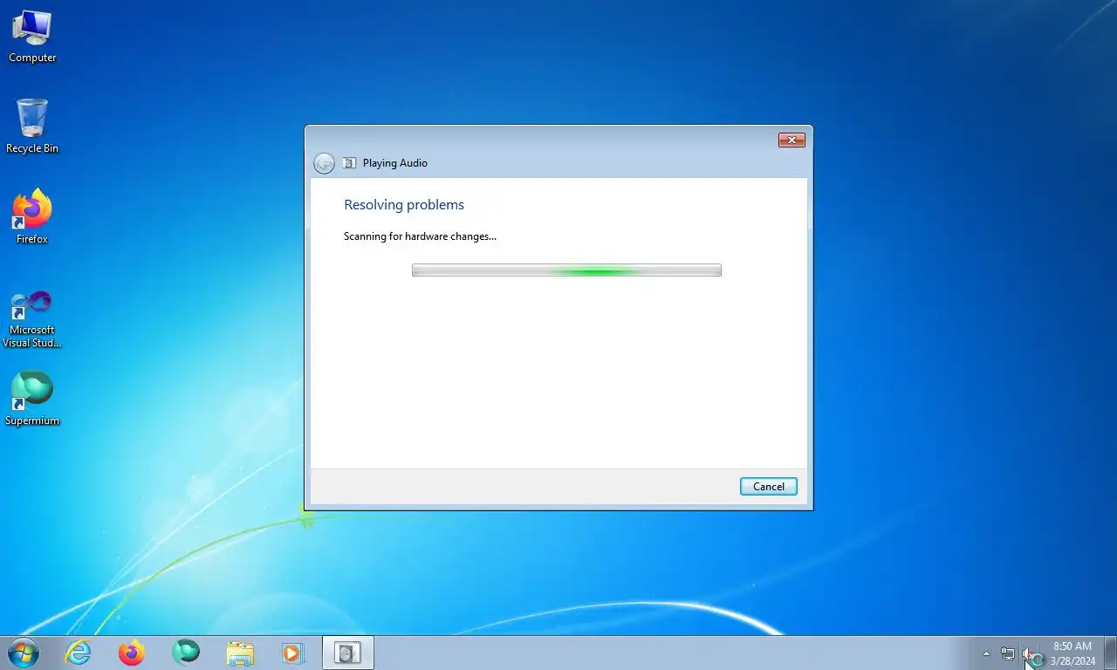Select the Firefox desktop shortcut
Screen dimensions: 1117x670
point(32,216)
